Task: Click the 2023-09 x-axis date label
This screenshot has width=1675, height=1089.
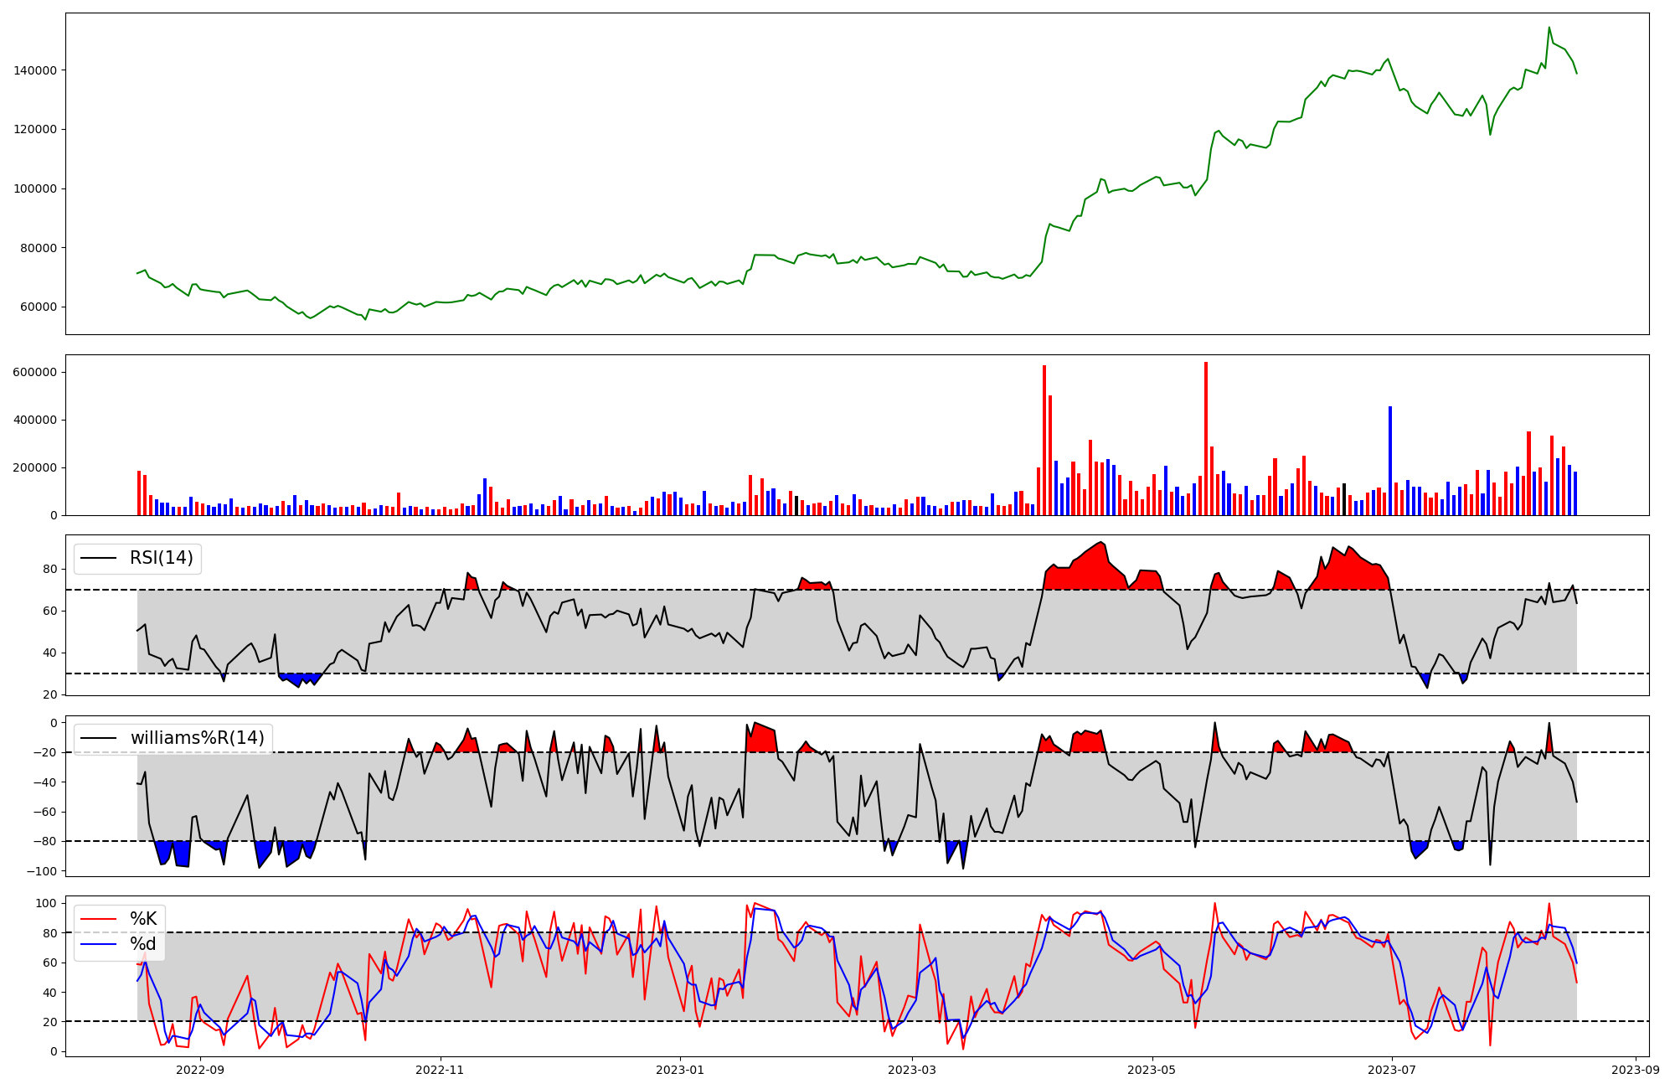Action: tap(1636, 1070)
